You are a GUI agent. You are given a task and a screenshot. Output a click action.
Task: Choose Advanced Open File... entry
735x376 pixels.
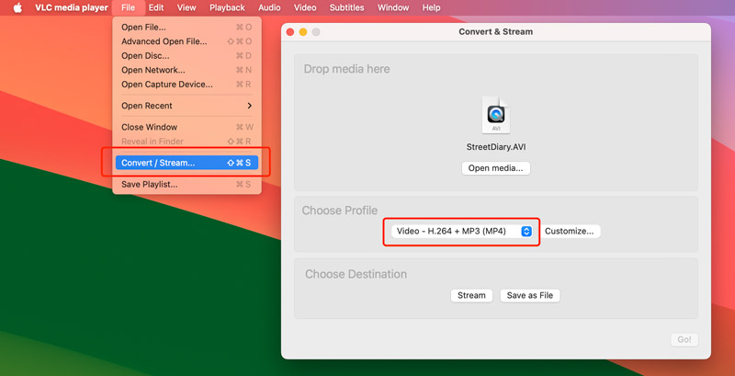point(187,41)
